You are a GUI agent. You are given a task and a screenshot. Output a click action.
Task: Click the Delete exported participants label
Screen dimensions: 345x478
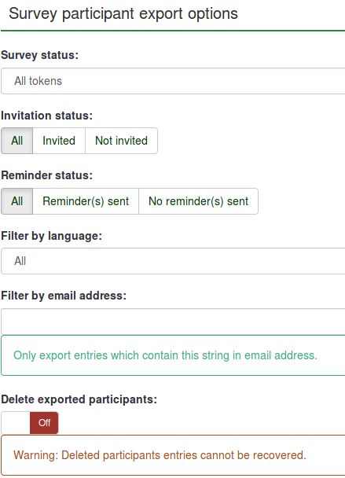click(79, 399)
